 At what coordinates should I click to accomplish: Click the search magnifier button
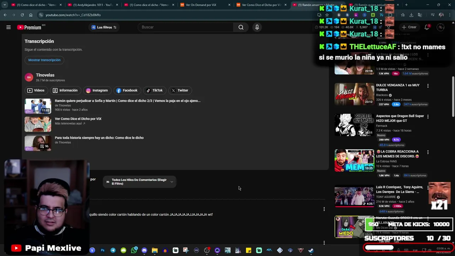(x=241, y=27)
